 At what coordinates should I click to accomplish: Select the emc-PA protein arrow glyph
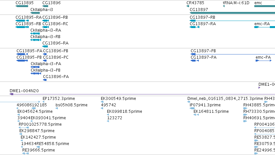(x=264, y=61)
